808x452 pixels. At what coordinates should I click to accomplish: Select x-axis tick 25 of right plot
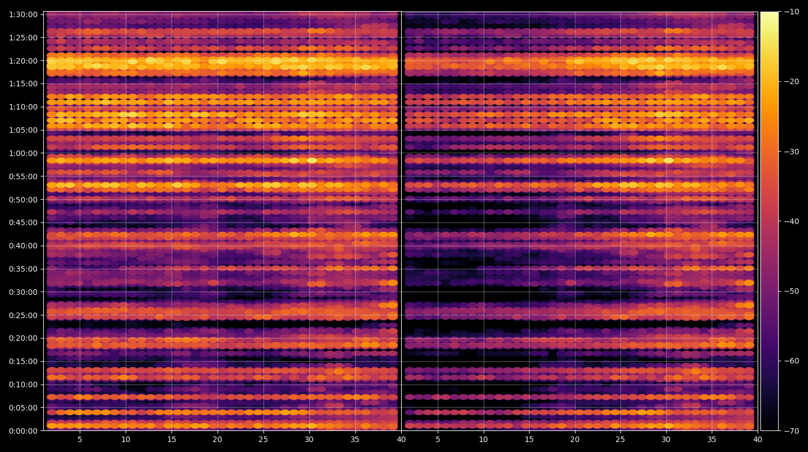tap(620, 440)
